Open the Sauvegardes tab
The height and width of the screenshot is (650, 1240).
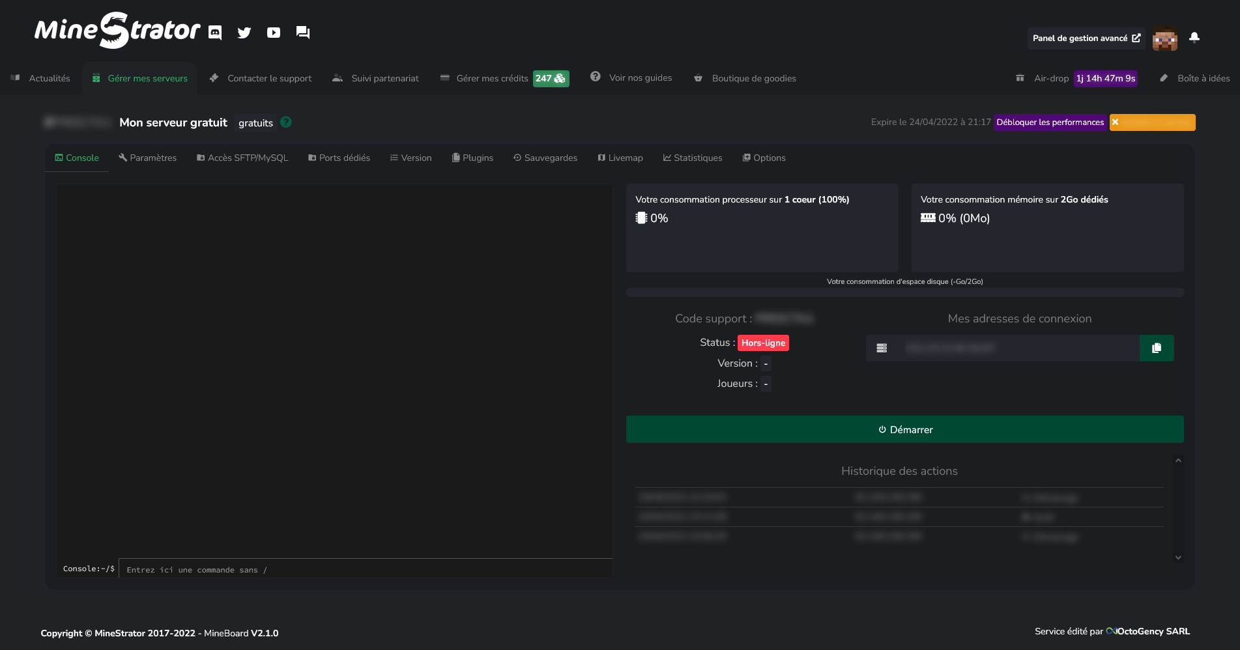[x=545, y=158]
